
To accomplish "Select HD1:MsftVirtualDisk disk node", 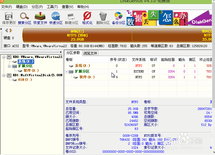I will tap(37, 75).
